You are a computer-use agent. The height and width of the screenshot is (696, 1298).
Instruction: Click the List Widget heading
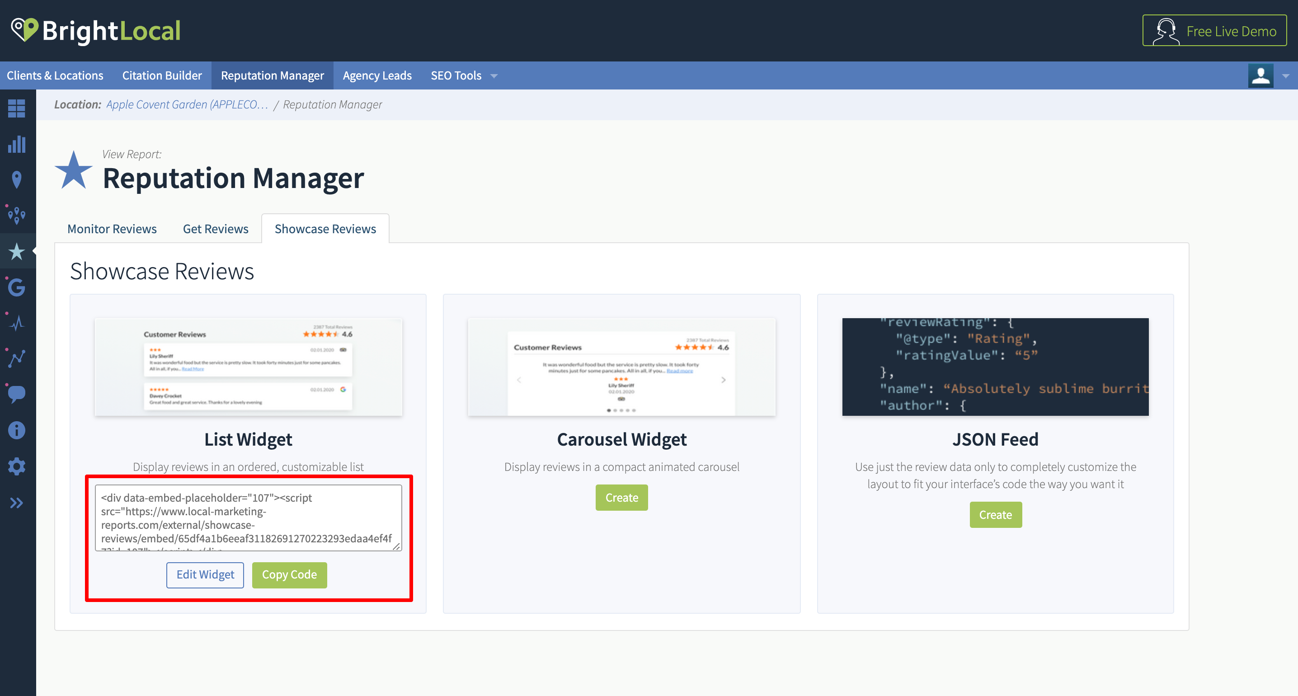pos(249,439)
